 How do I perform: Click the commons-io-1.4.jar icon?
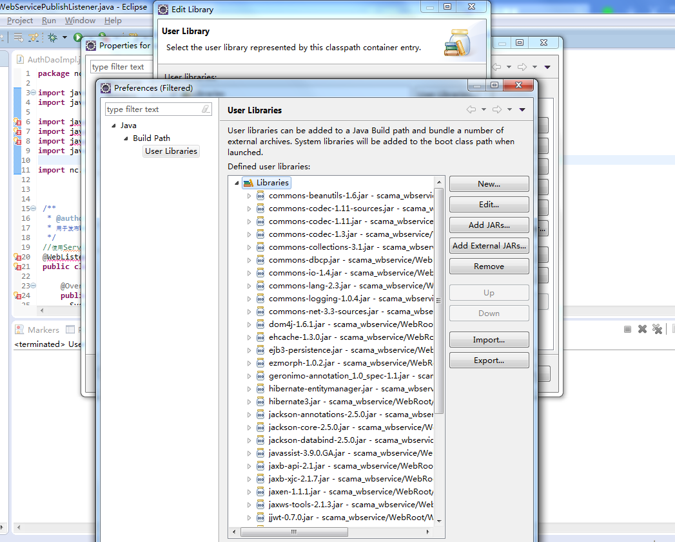point(260,274)
